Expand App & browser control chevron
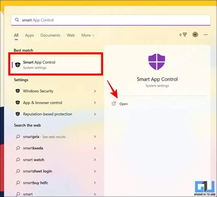The width and height of the screenshot is (217, 197). [x=95, y=102]
